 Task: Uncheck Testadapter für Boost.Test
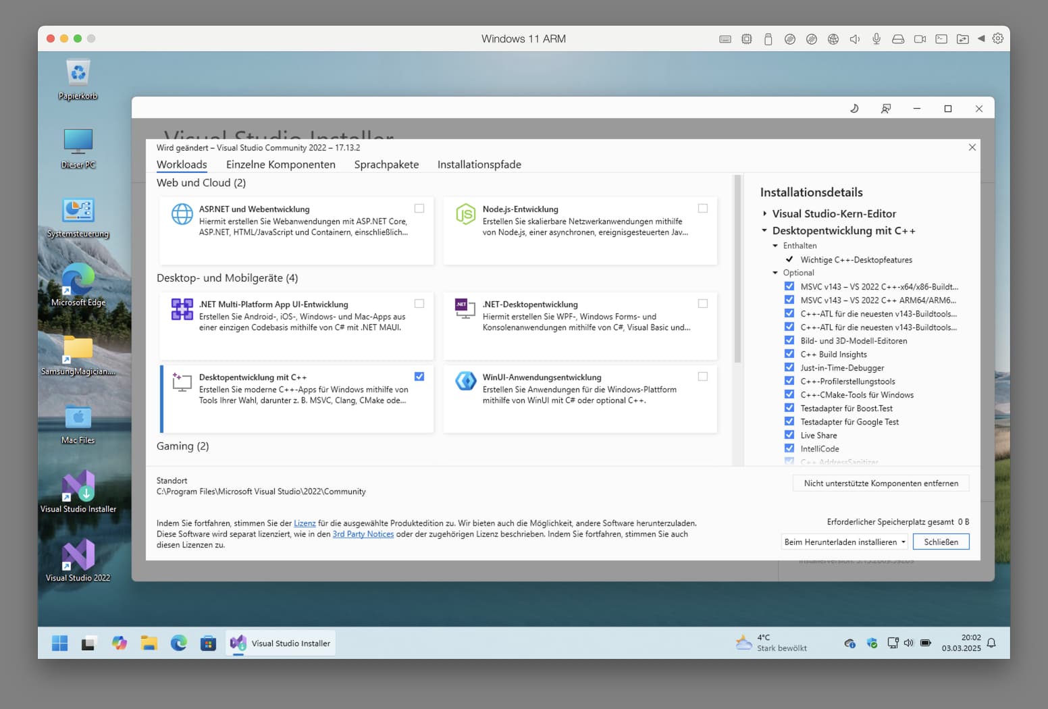[x=789, y=408]
